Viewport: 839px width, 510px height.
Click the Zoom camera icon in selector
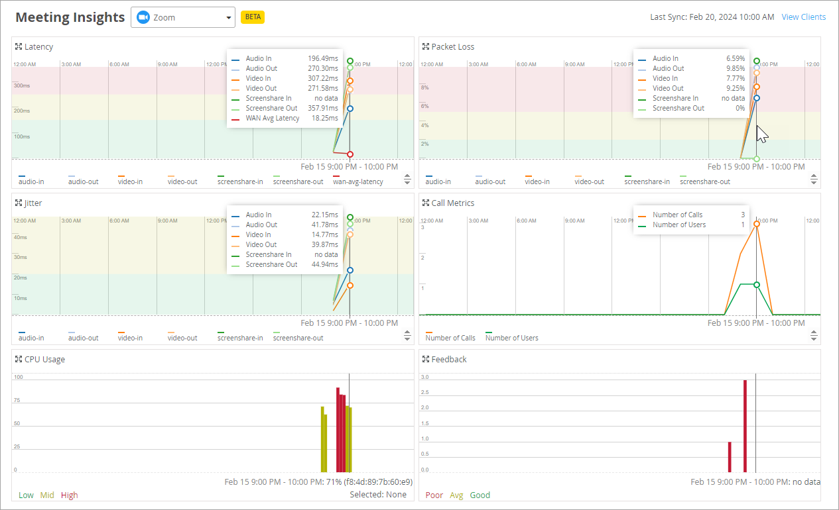click(x=143, y=17)
